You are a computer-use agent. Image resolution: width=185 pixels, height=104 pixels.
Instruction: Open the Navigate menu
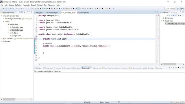coord(26,5)
